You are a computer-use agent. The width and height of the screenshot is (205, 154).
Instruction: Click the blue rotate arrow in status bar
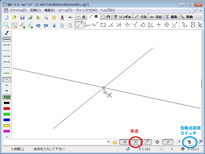point(128,149)
